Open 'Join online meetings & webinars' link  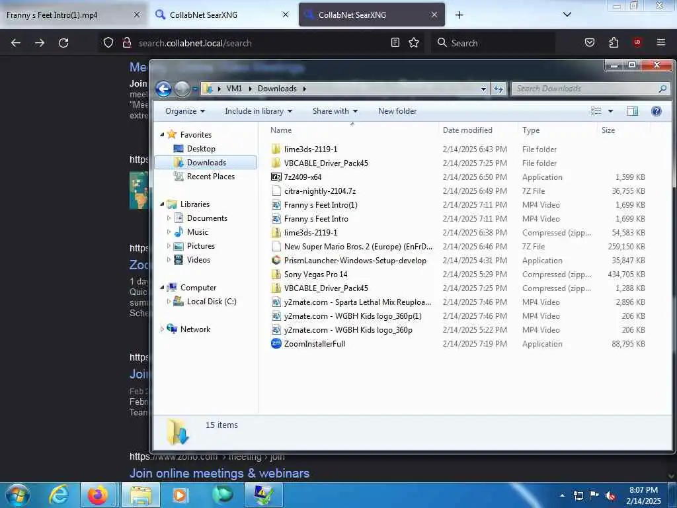click(219, 474)
